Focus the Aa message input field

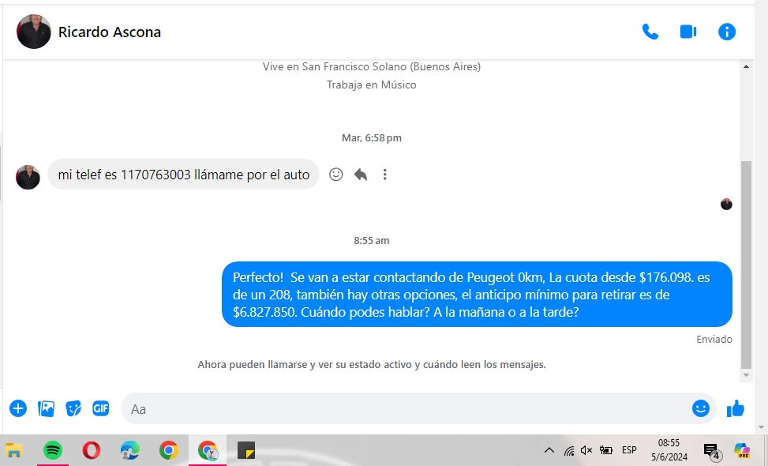(x=406, y=408)
